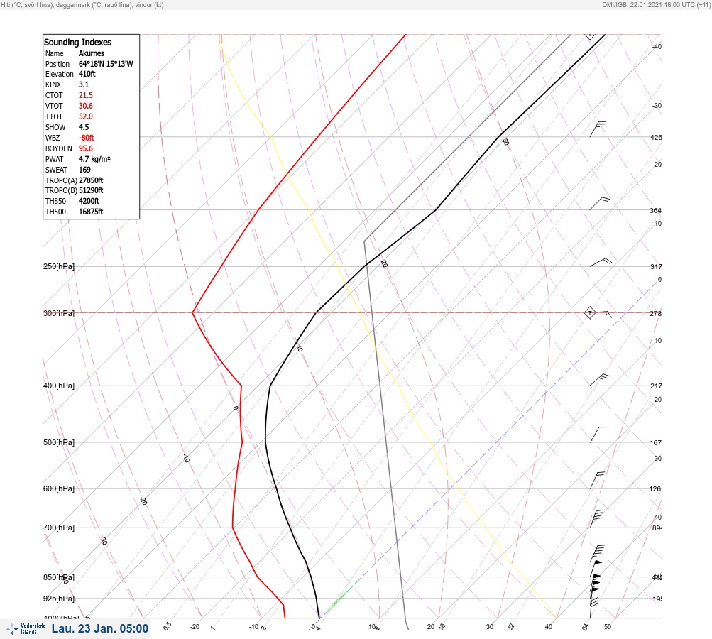Click the SWEAT value 169
The image size is (712, 639).
(x=84, y=170)
